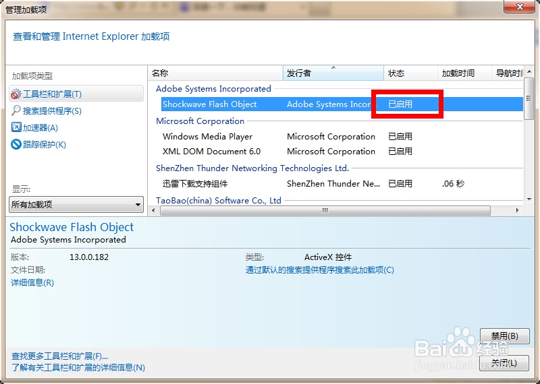Open the 搜索提供程序(S) category
This screenshot has height=384, width=540.
(x=52, y=111)
